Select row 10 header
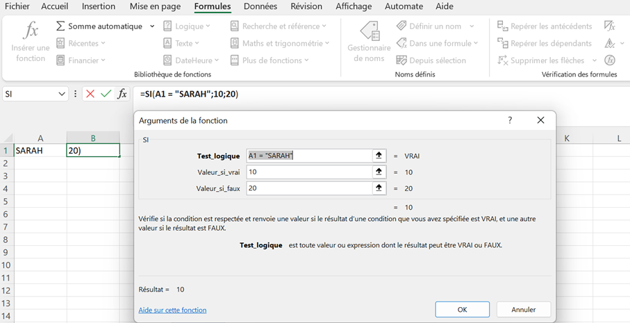This screenshot has height=323, width=630. (x=6, y=265)
